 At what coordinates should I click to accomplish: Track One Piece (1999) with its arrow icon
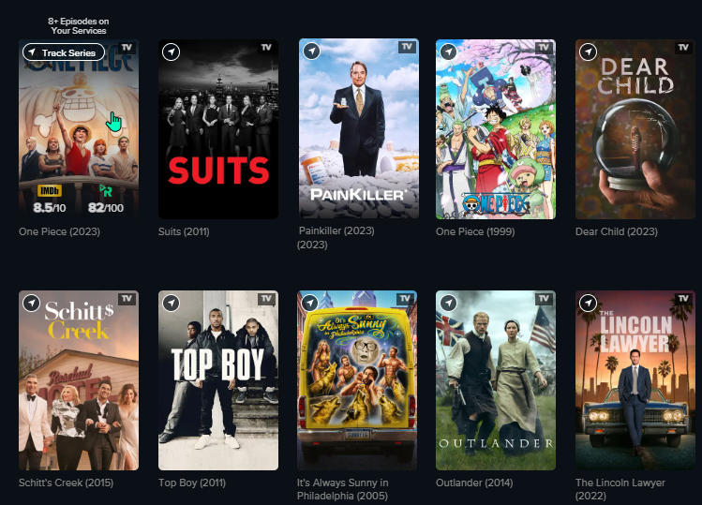[448, 52]
